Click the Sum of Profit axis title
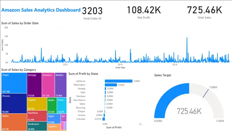The width and height of the screenshot is (232, 131). coord(114,127)
